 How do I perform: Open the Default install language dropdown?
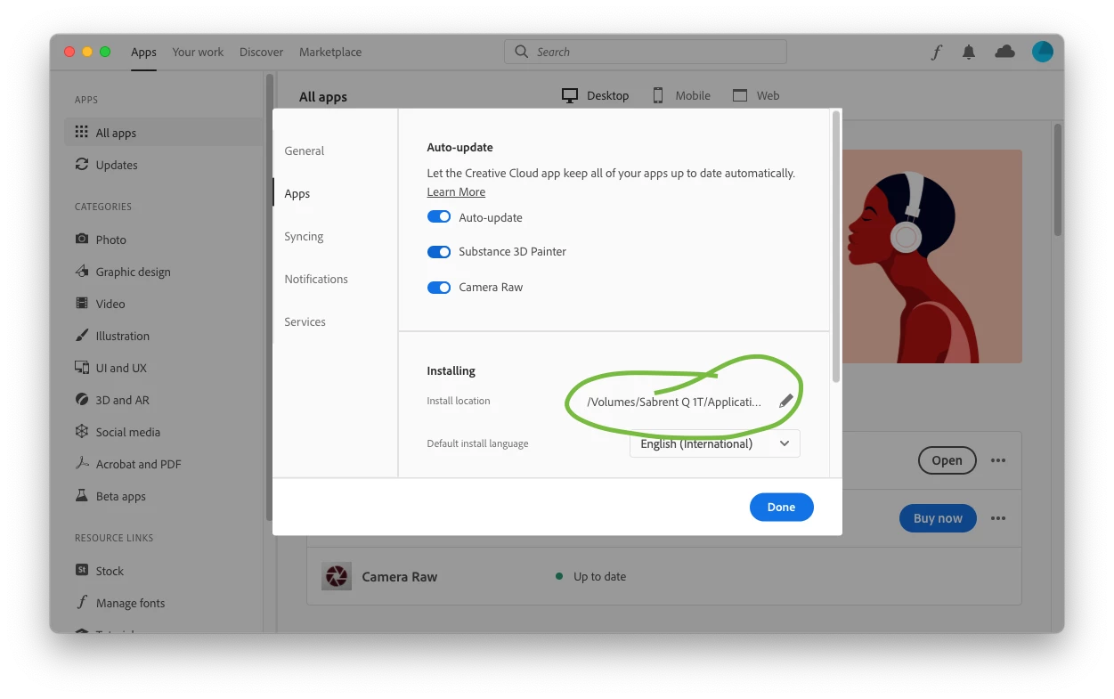[715, 443]
